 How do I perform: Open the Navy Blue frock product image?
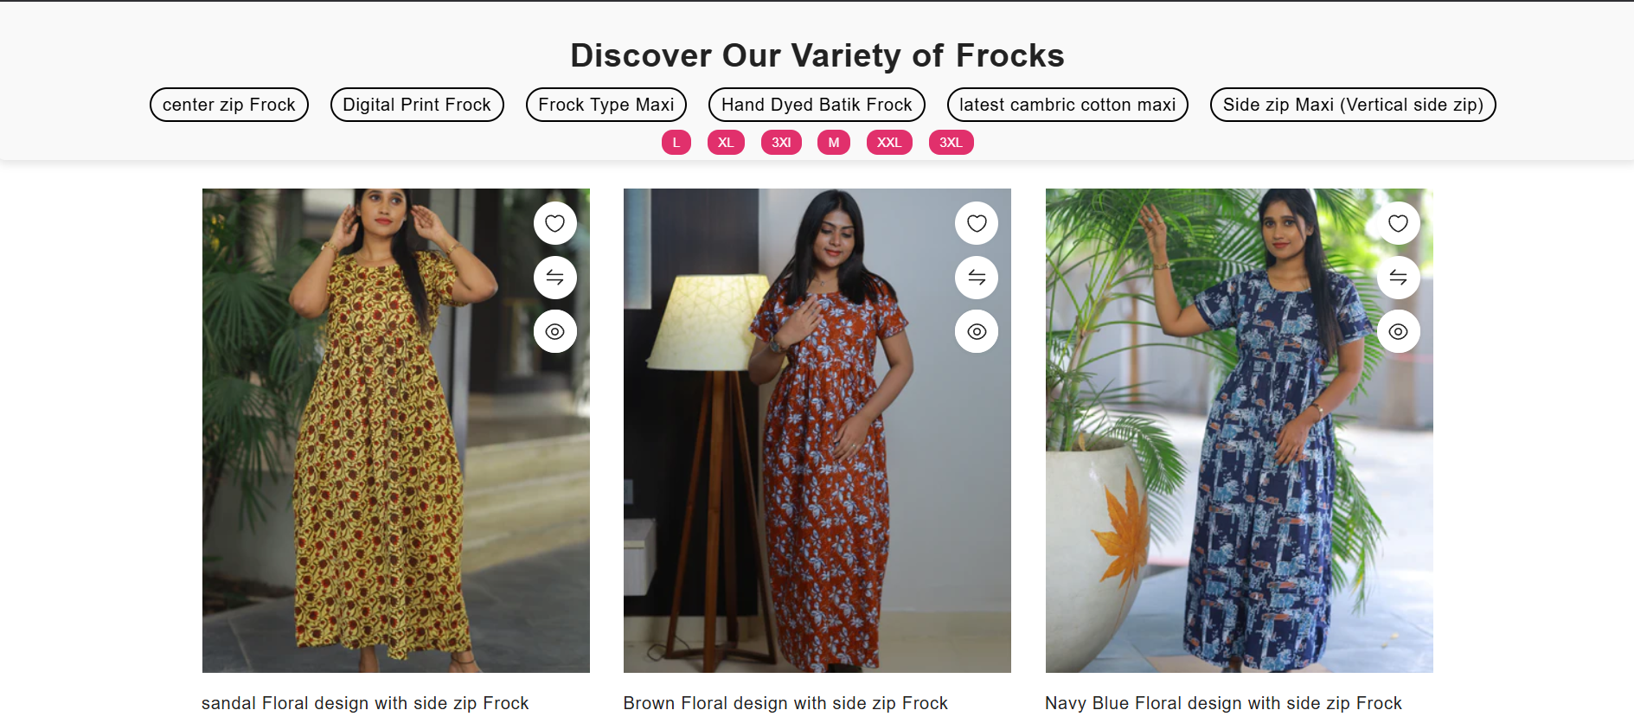1239,431
